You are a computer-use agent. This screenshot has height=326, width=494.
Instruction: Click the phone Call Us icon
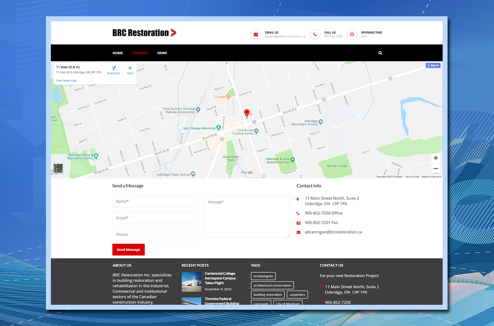[315, 35]
